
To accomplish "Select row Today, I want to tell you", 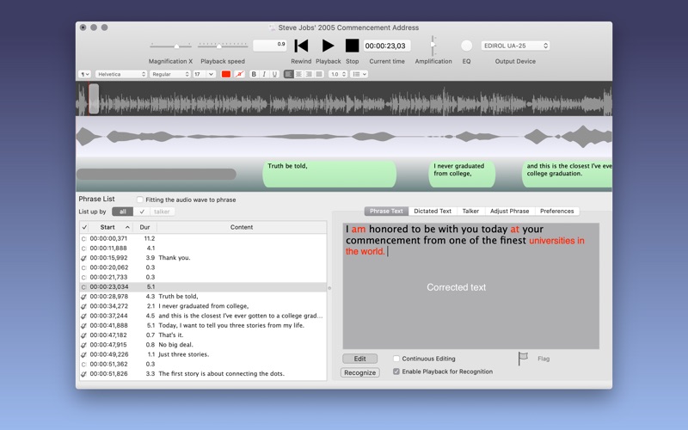I will pos(203,326).
